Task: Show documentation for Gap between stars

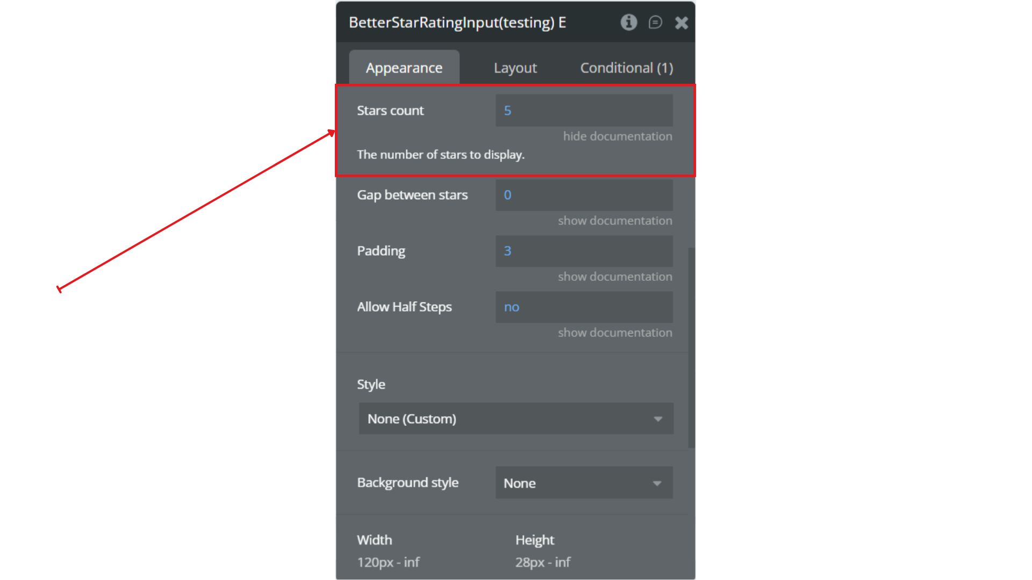Action: click(x=614, y=221)
